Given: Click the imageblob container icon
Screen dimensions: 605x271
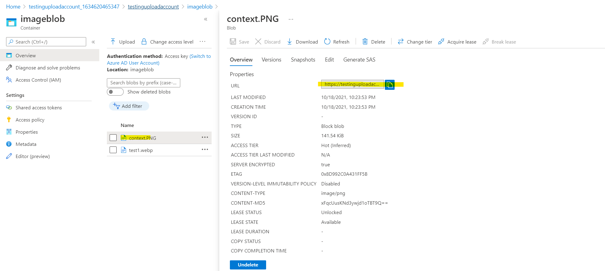Looking at the screenshot, I should point(11,23).
